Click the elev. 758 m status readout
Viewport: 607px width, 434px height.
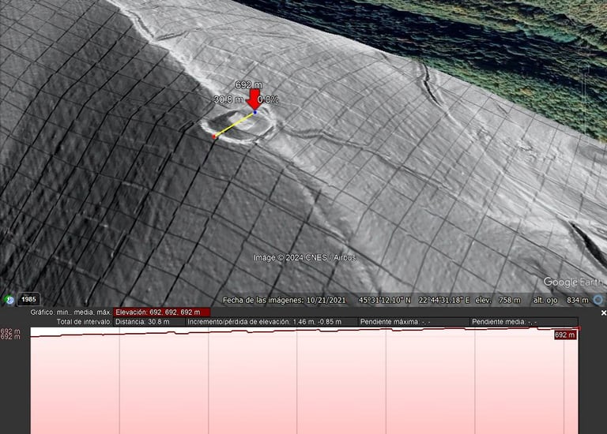point(498,300)
